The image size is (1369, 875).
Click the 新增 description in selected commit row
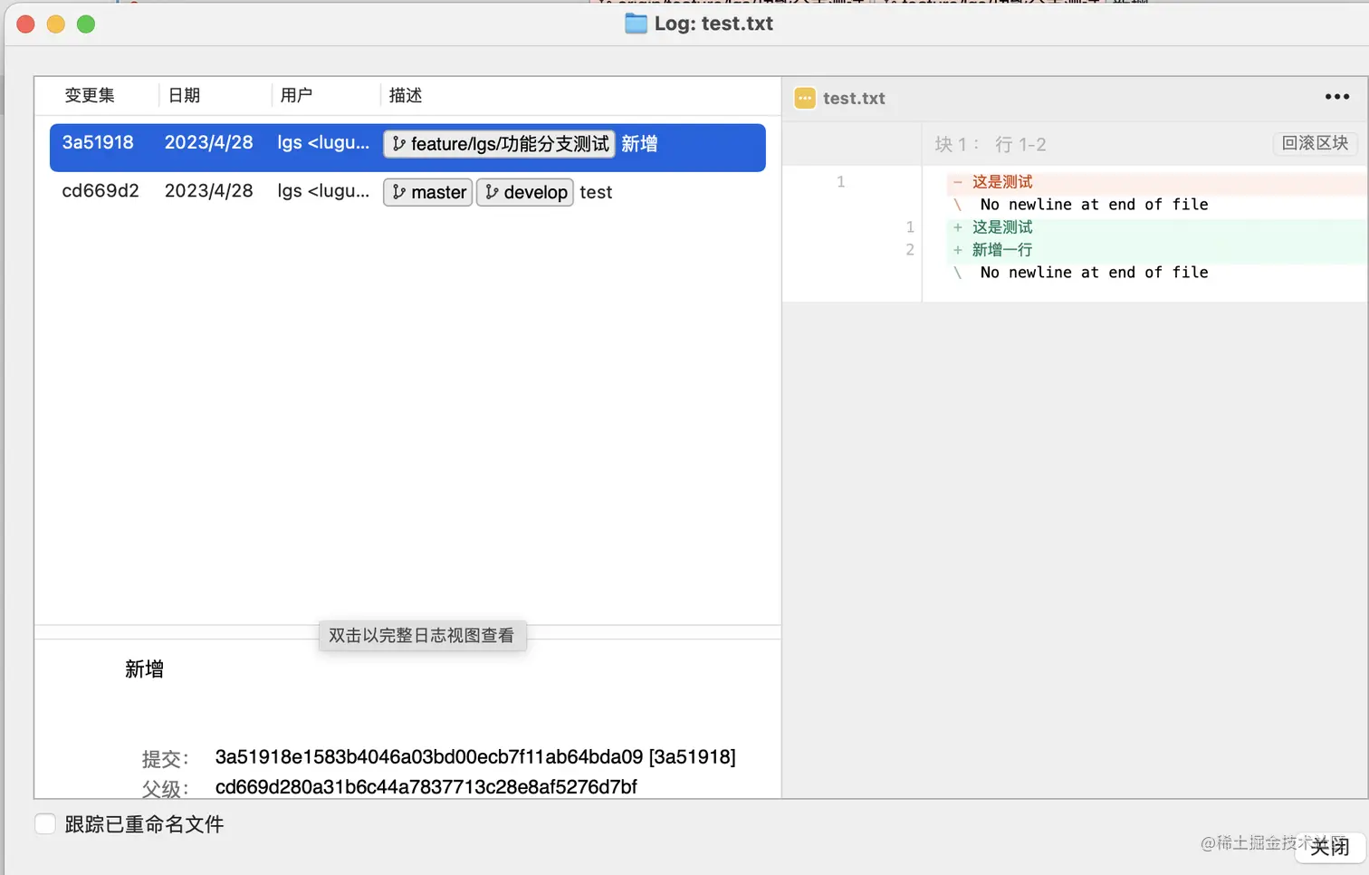click(x=639, y=144)
